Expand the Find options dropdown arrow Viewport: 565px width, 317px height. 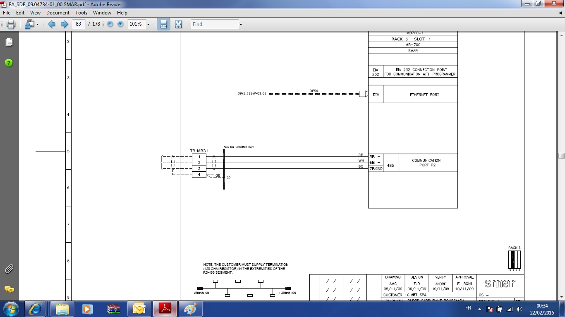(241, 25)
